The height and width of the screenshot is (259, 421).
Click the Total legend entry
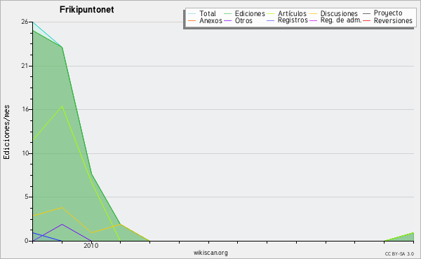pos(202,13)
